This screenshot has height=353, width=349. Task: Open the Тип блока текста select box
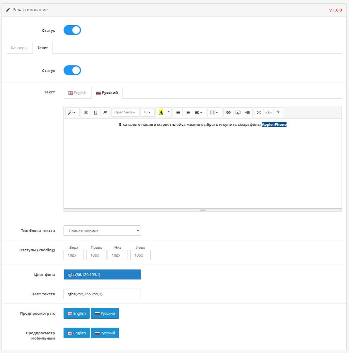point(102,231)
